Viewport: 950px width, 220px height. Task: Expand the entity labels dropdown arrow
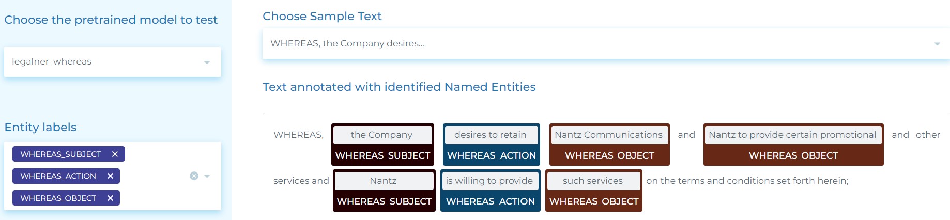(x=207, y=176)
